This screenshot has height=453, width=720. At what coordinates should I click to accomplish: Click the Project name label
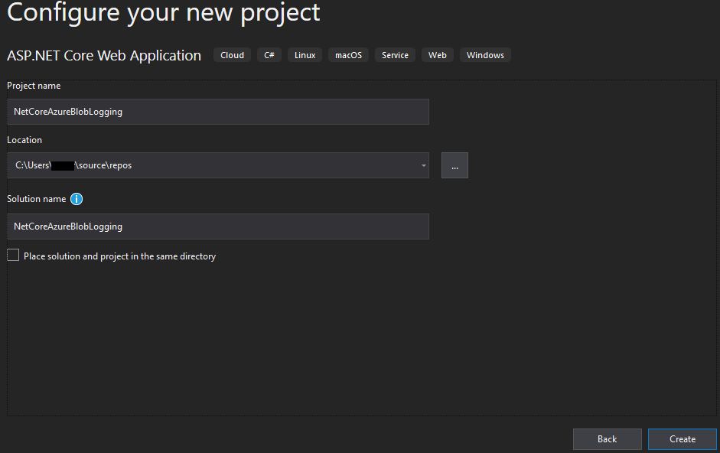34,86
